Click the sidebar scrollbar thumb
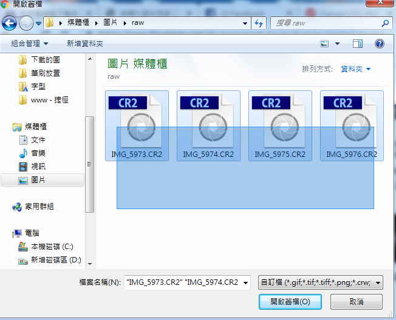 pos(90,164)
